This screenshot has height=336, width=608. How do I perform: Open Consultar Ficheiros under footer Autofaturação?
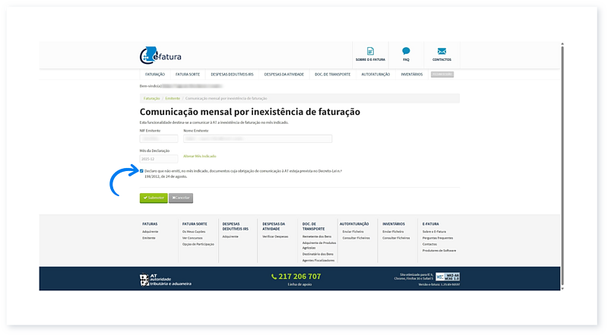(356, 238)
